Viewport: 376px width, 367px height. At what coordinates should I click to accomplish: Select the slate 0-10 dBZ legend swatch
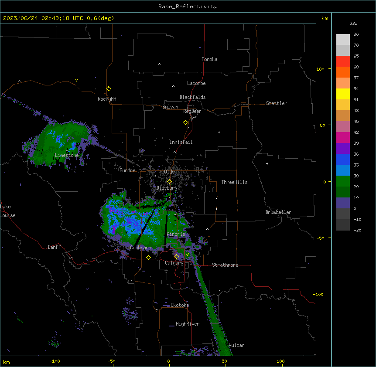343,203
